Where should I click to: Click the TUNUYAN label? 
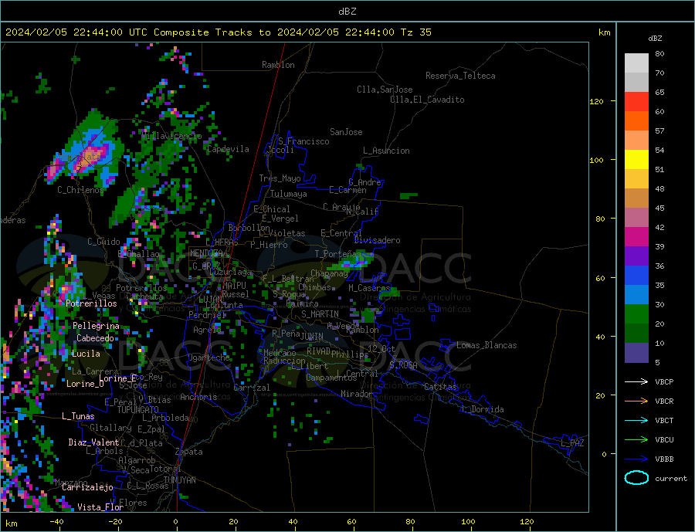coord(179,480)
